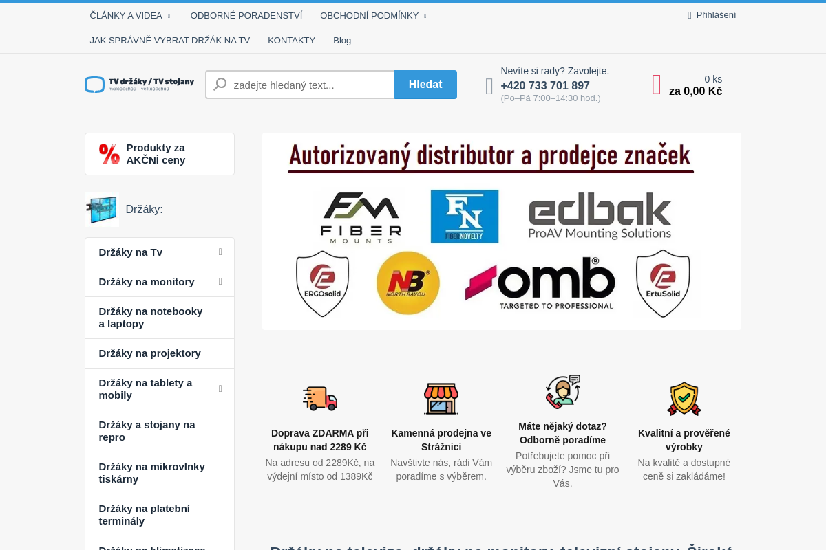Select Držáky na Tv category

tap(160, 252)
